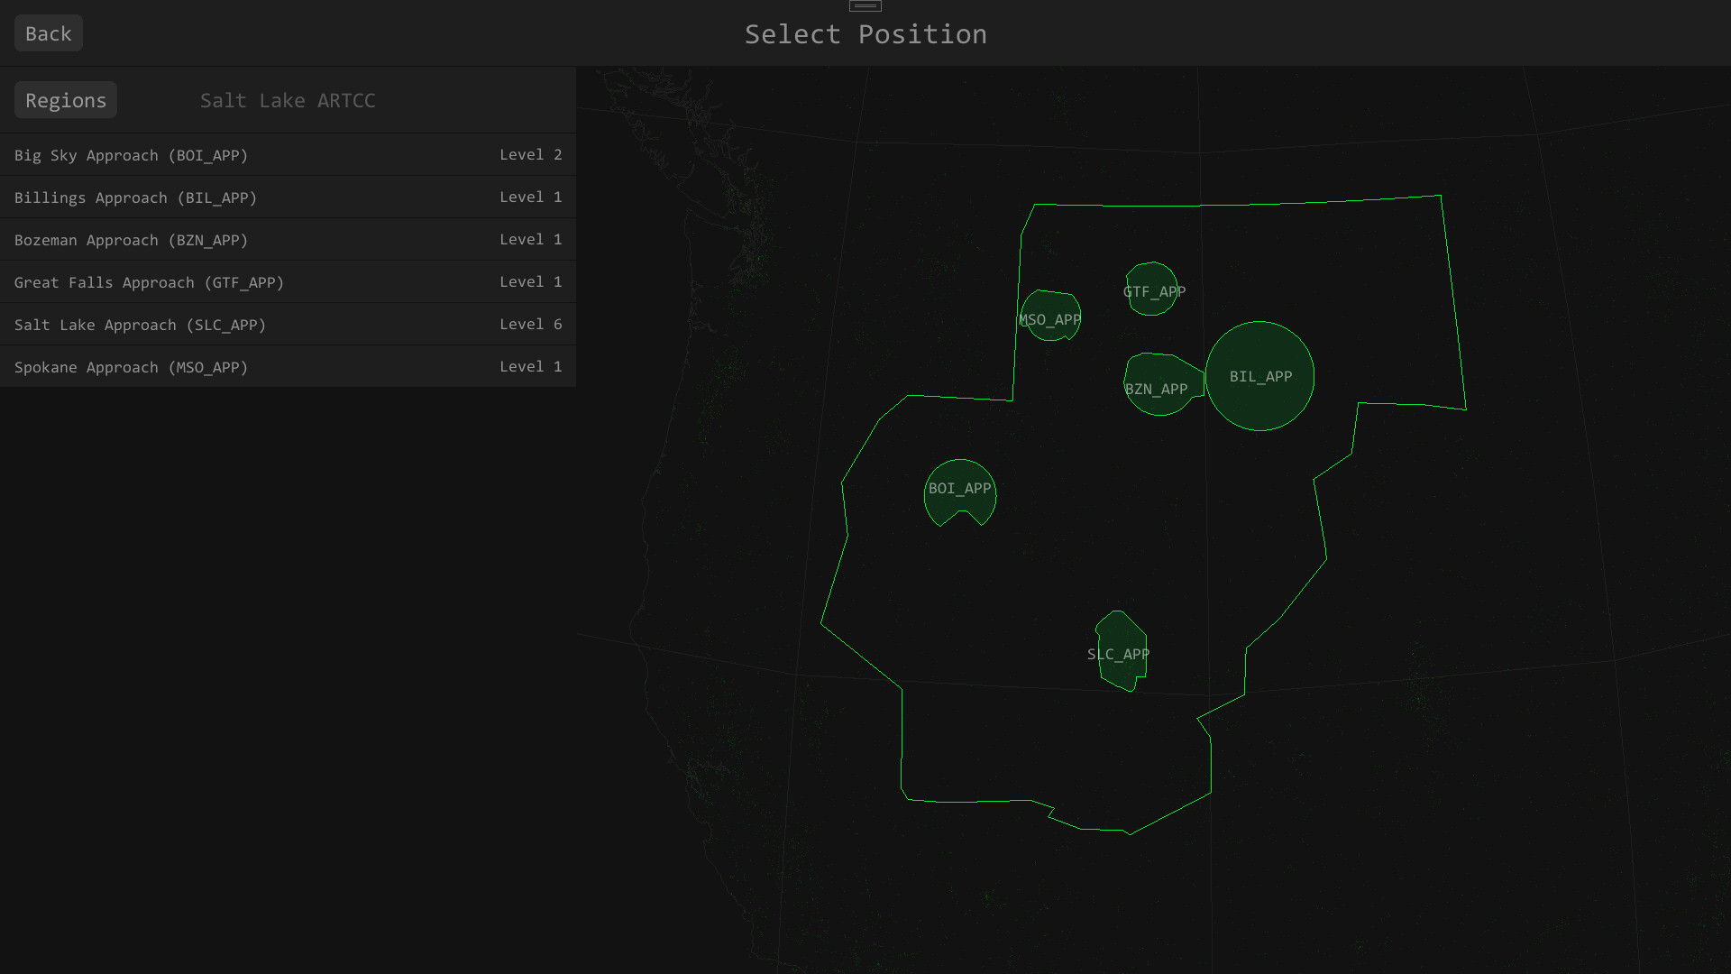Click the Level 6 label beside Salt Lake Approach
The height and width of the screenshot is (974, 1731).
[531, 324]
